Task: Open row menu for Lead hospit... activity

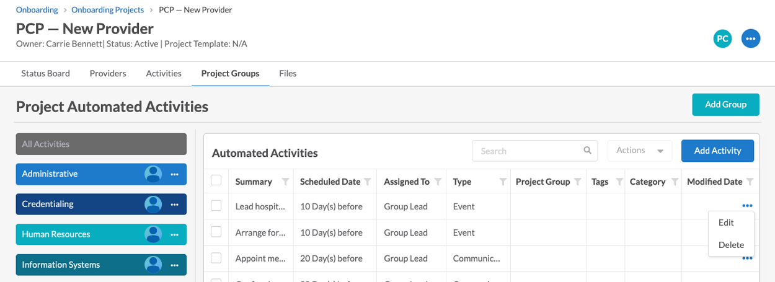Action: (x=747, y=205)
